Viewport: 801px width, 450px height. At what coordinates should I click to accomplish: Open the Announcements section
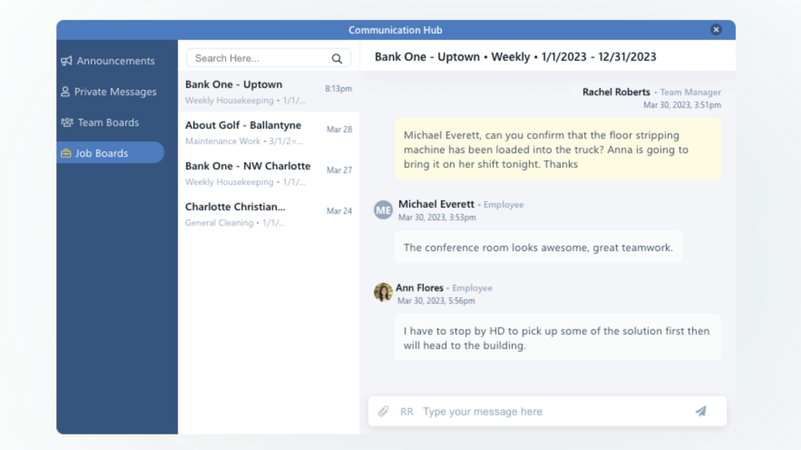[115, 61]
